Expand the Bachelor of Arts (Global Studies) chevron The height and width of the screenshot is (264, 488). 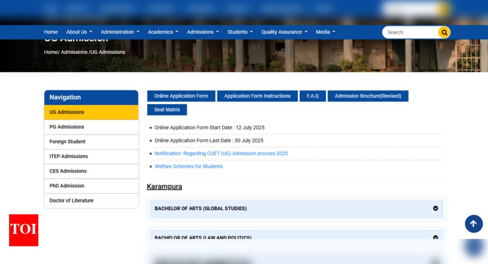[436, 208]
